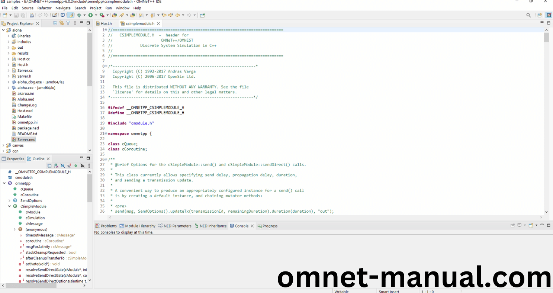
Task: Open the Run configurations dropdown arrow
Action: pyautogui.click(x=96, y=15)
